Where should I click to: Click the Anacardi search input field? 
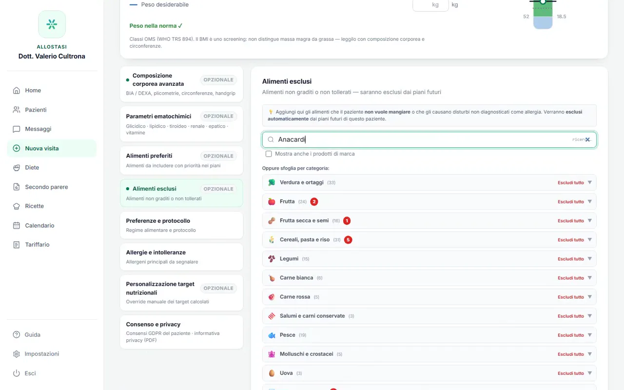click(x=429, y=139)
